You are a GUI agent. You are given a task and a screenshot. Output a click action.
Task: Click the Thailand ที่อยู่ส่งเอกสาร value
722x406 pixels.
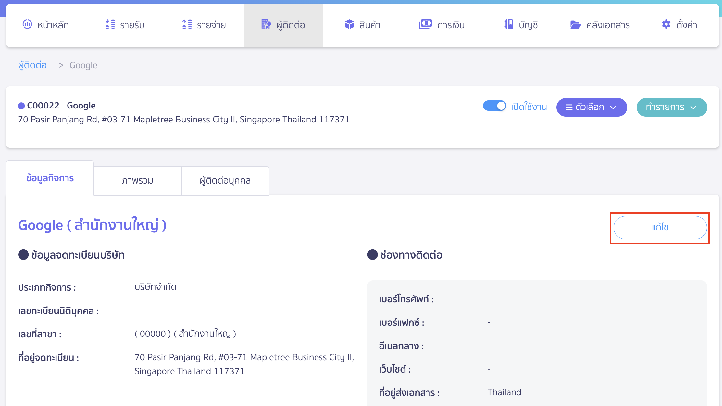[504, 392]
